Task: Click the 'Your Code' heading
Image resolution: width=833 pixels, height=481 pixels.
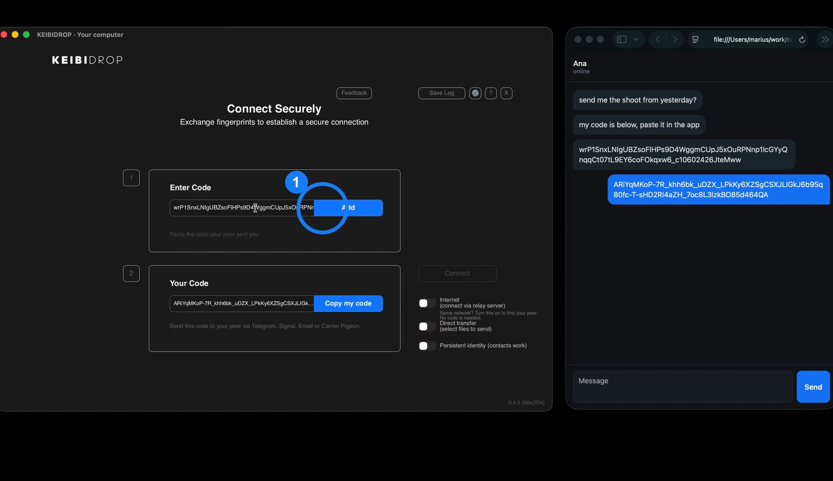Action: point(189,283)
